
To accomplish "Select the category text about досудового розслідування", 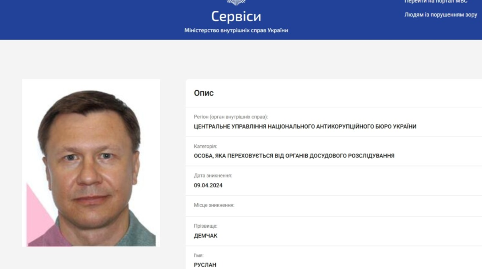I will (294, 156).
